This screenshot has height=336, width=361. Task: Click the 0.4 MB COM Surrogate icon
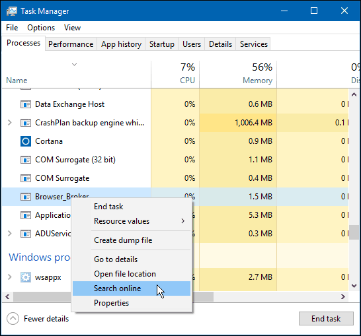tap(26, 178)
